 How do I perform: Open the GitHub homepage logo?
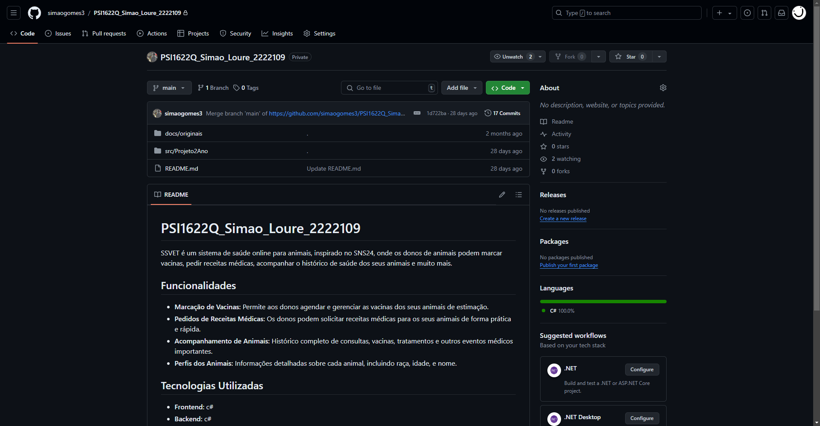tap(34, 13)
